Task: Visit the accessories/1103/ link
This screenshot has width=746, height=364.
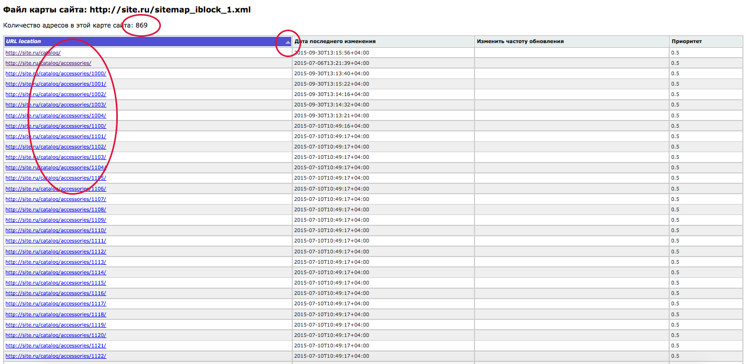Action: pos(56,157)
